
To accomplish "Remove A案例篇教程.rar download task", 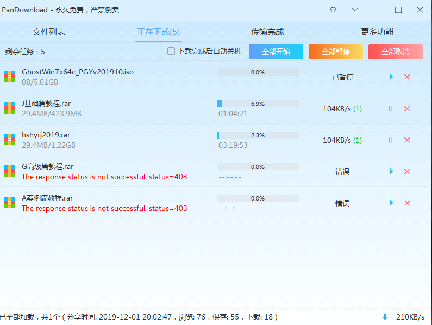I will [x=407, y=203].
